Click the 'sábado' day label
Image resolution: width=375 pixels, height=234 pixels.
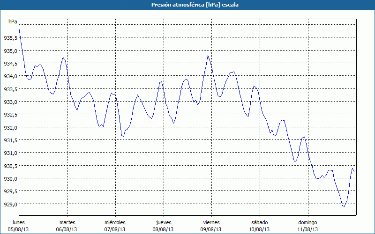coord(259,222)
